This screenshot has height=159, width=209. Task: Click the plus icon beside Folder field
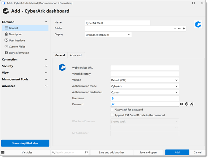click(x=184, y=29)
